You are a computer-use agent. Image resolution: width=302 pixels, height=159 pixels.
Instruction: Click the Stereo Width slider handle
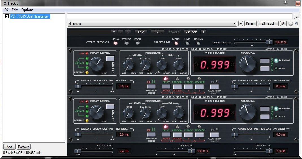[x=267, y=42]
